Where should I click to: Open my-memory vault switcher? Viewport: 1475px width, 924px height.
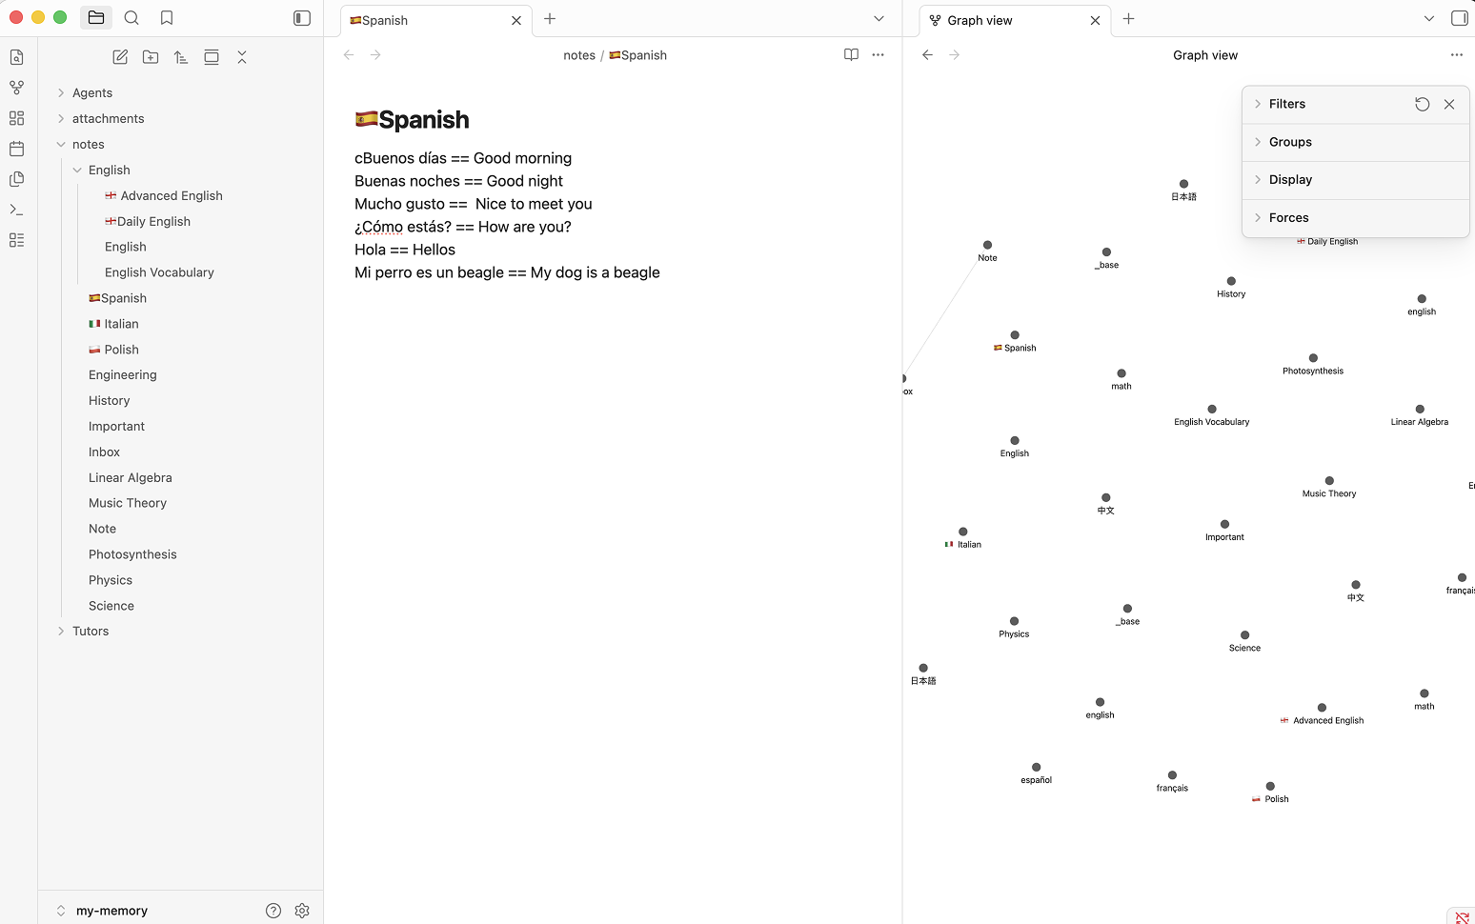click(x=103, y=911)
